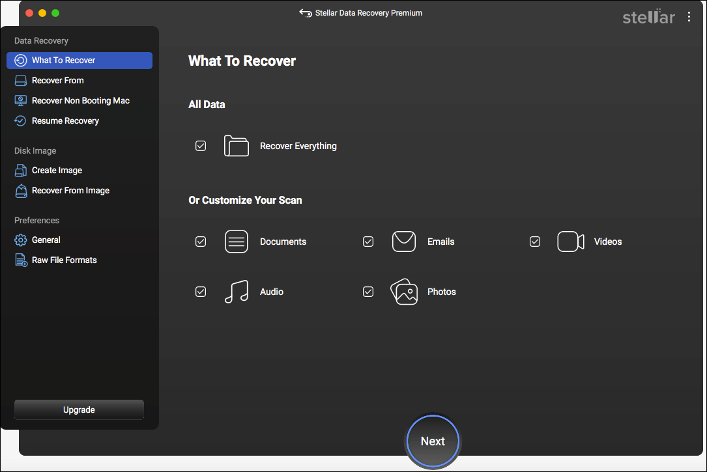Screen dimensions: 707x472
Task: Click the Recover Everything folder icon
Action: (x=237, y=146)
